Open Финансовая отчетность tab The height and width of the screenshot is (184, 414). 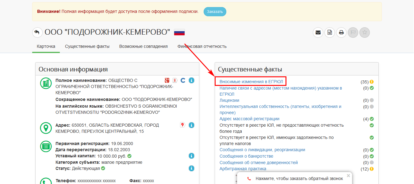202,47
